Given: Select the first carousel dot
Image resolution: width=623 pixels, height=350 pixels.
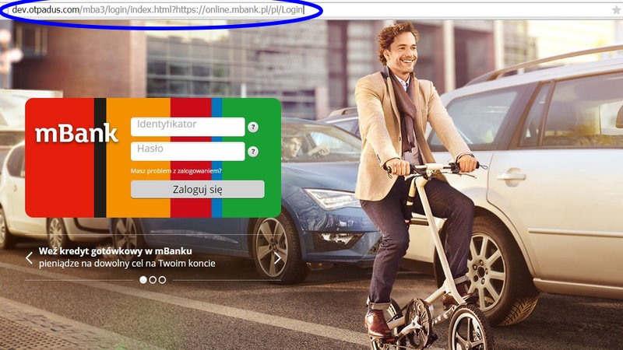Looking at the screenshot, I should (143, 280).
